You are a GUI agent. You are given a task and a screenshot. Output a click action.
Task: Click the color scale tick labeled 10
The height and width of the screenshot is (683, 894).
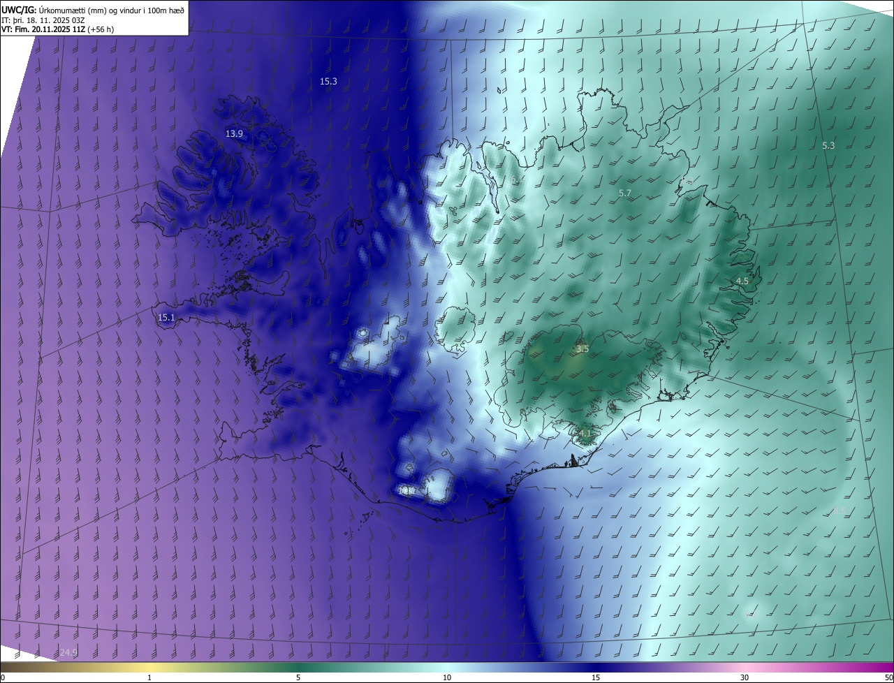(x=447, y=677)
